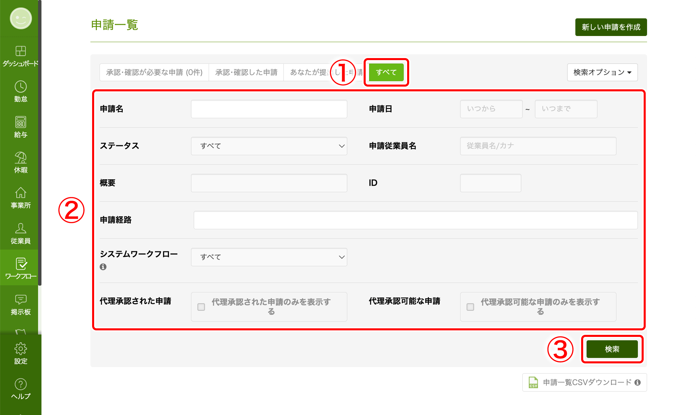Click the 申請名 text input field
This screenshot has width=696, height=415.
tap(268, 109)
